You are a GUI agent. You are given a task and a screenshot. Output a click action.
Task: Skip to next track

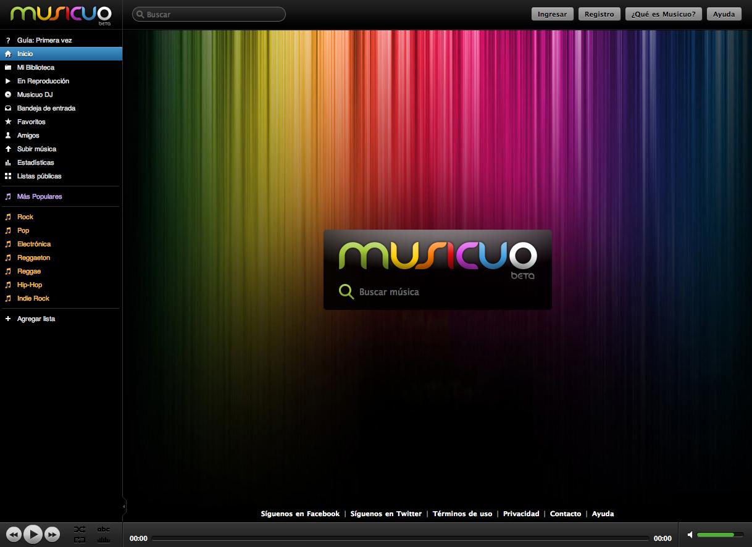[x=52, y=535]
